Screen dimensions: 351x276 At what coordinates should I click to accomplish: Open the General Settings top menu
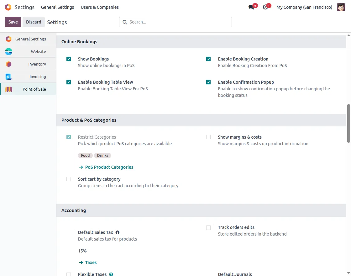[x=57, y=7]
